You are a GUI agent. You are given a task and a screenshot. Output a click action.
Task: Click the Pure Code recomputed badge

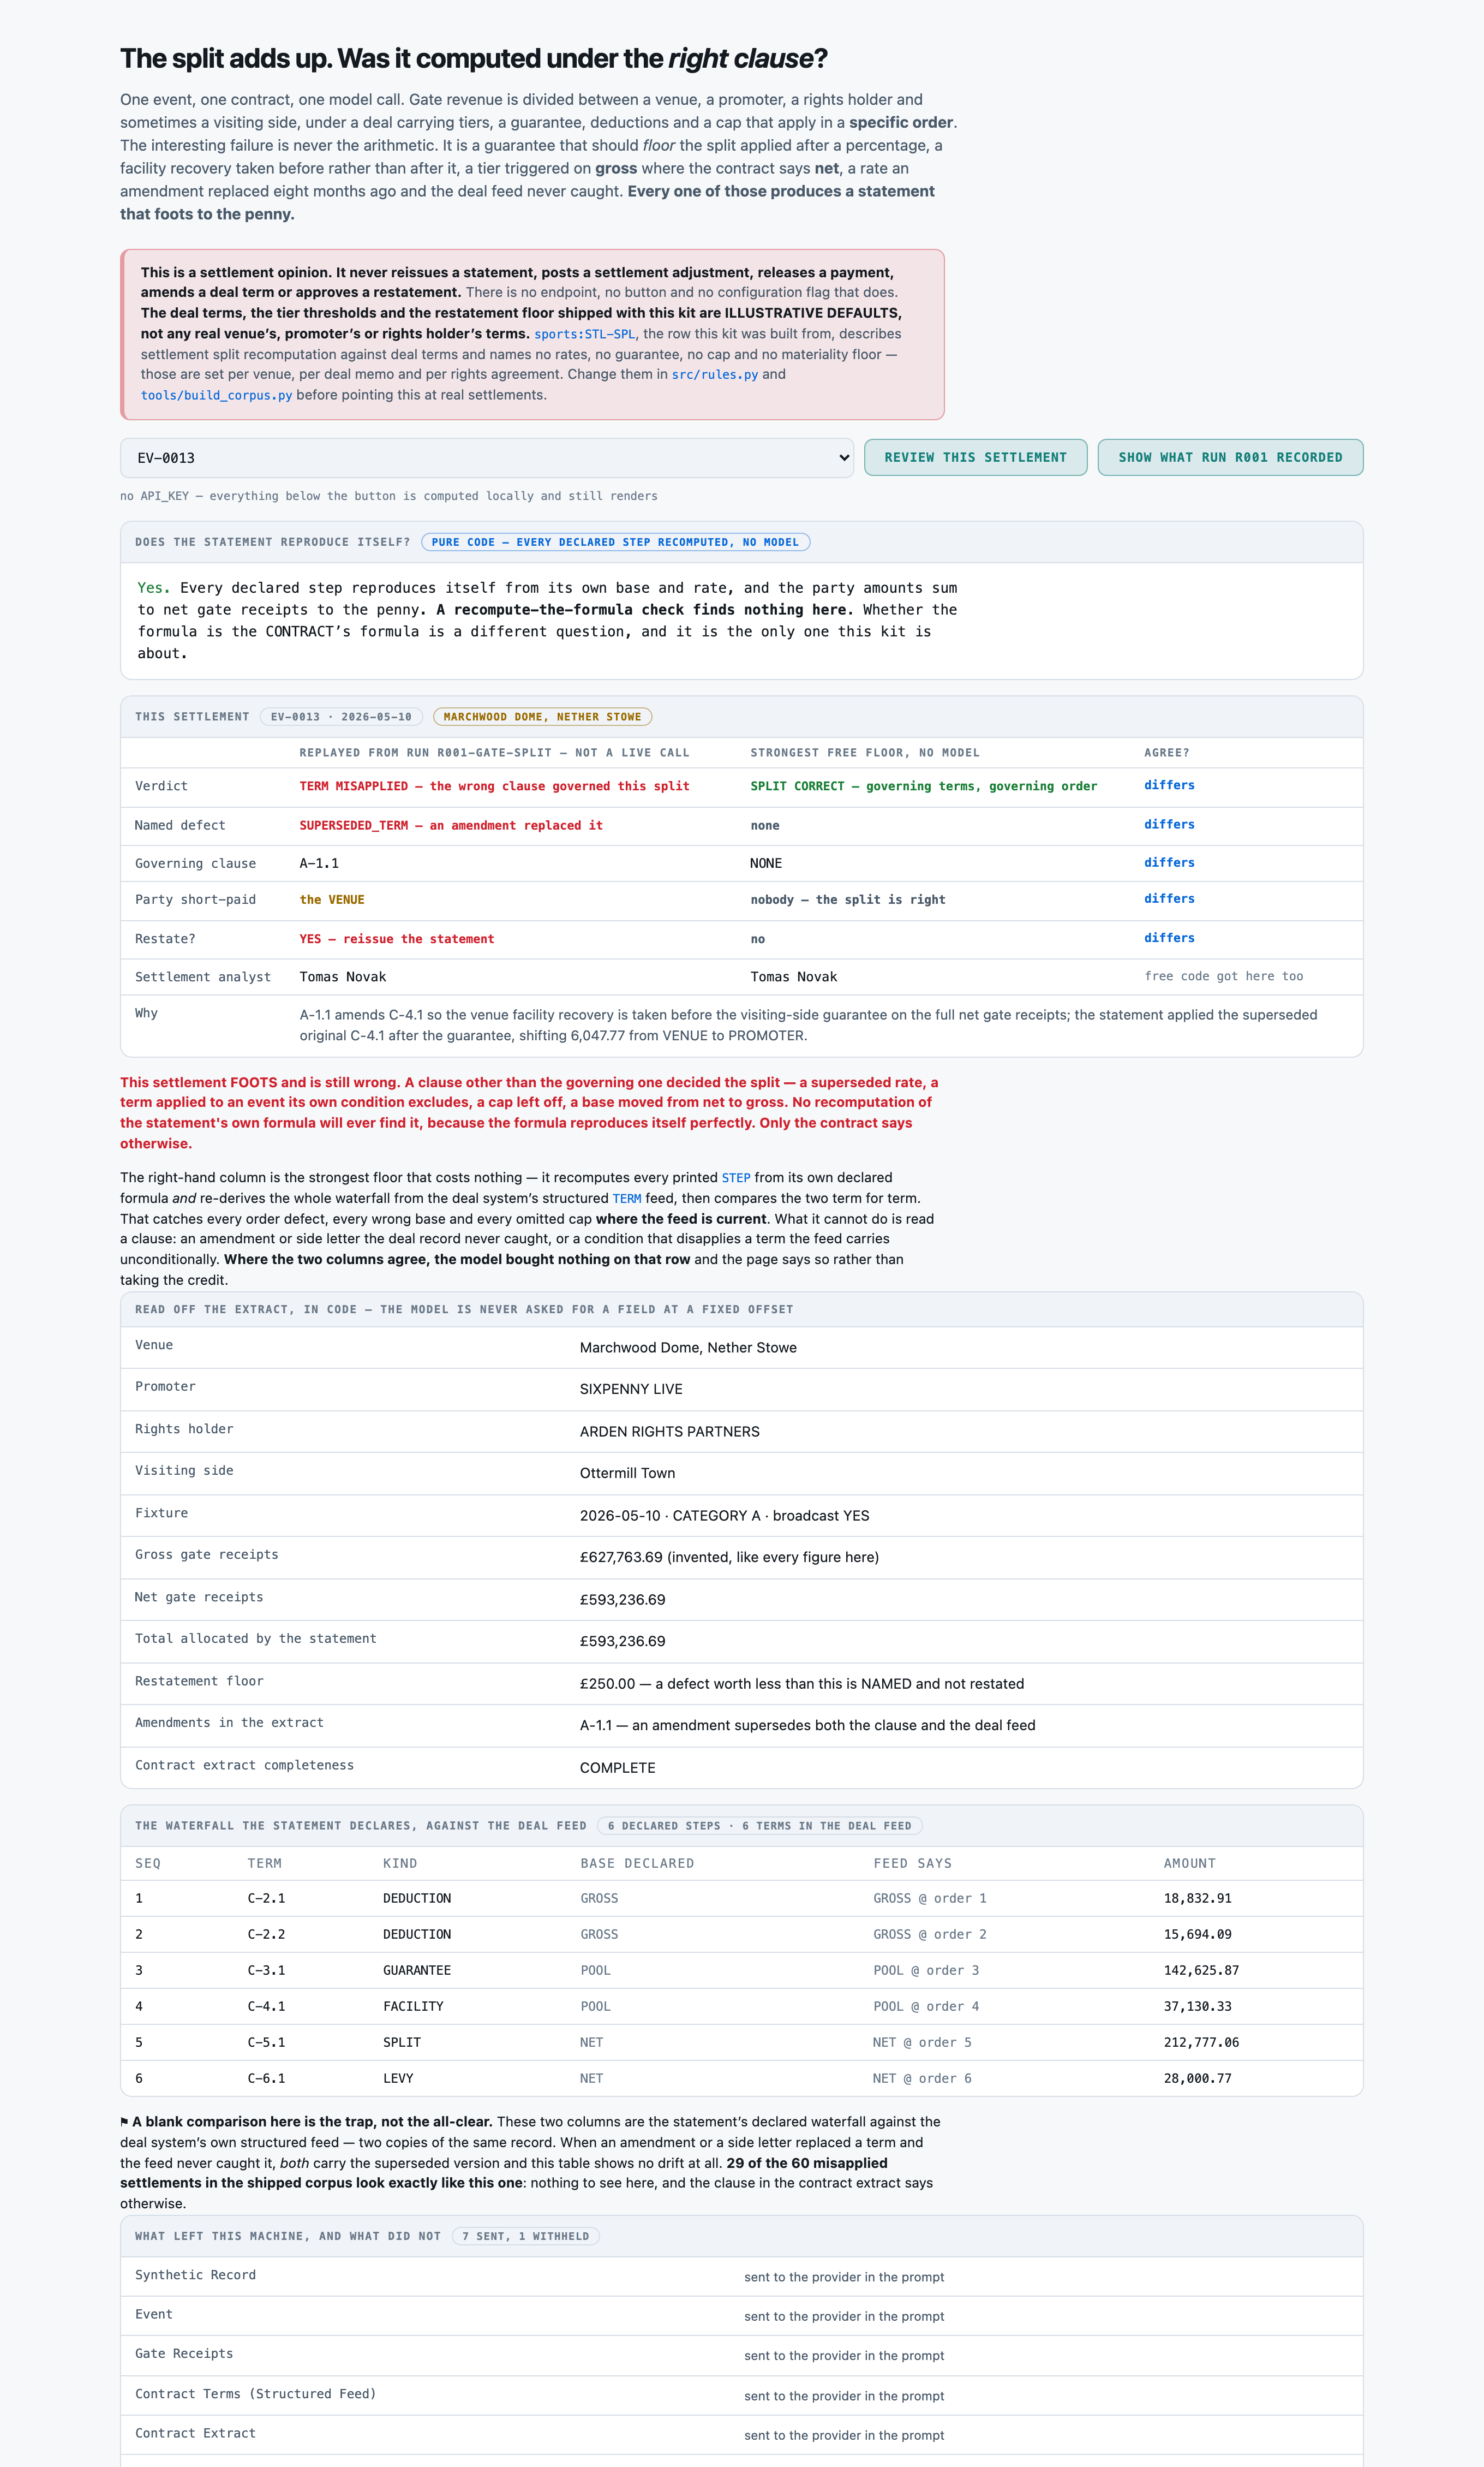pyautogui.click(x=615, y=542)
